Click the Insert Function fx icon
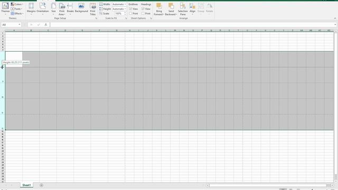 point(46,25)
